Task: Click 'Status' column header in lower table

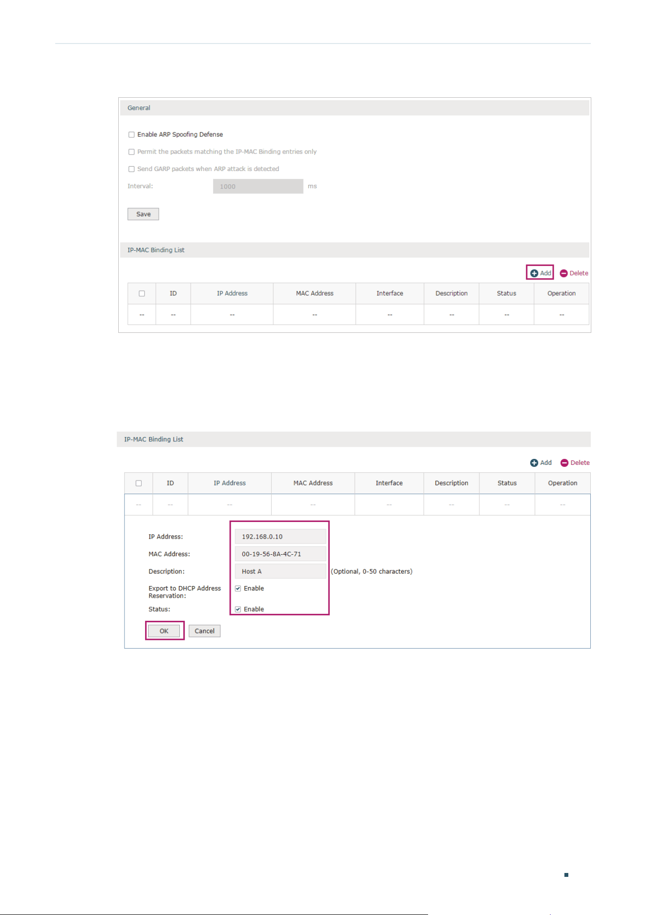Action: pyautogui.click(x=507, y=483)
